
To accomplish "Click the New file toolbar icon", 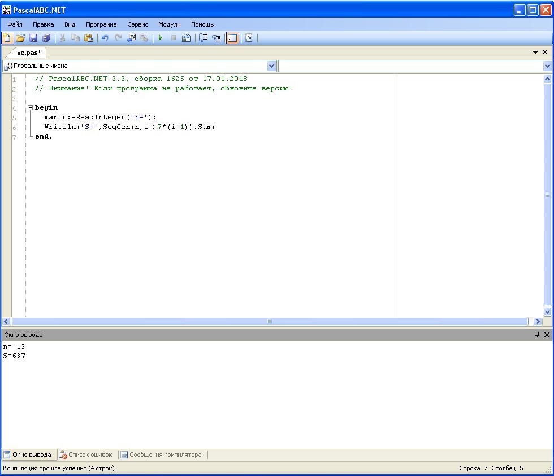I will click(7, 38).
